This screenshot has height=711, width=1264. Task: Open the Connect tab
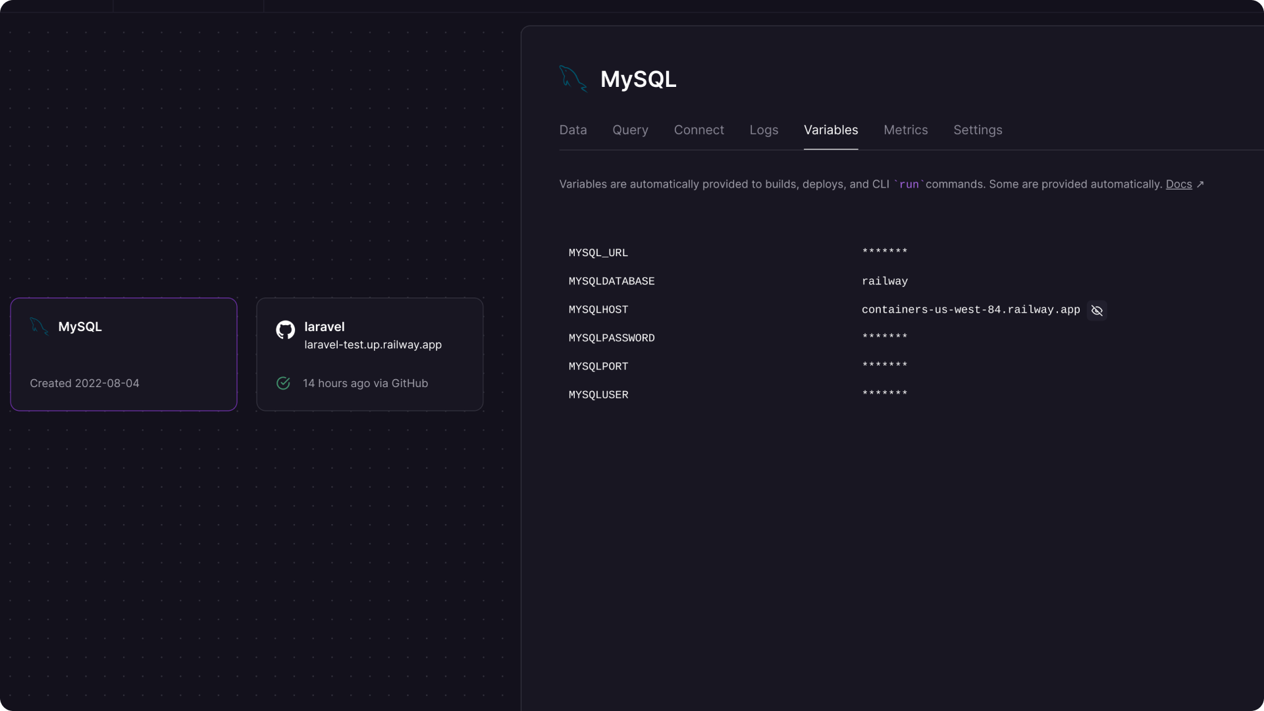tap(698, 130)
